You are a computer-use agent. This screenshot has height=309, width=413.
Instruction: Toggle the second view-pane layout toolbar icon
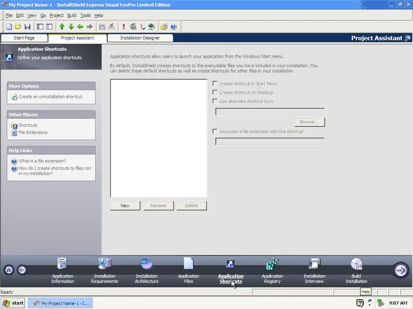49,27
